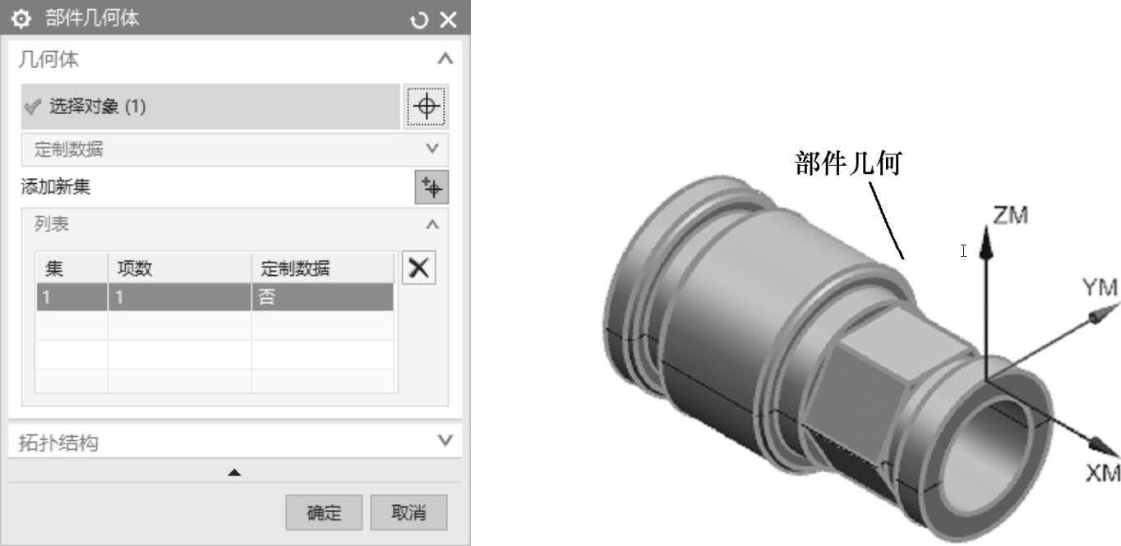
Task: Click the YM axis arrow handle
Action: [x=1097, y=316]
